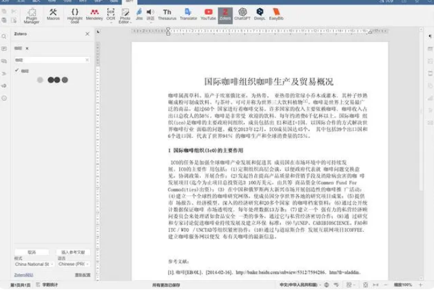Click the insert bibliography button
Image resolution: width=434 pixels, height=293 pixels.
coord(73,252)
